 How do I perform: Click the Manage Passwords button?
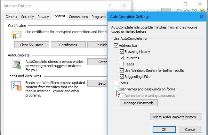coord(139,103)
